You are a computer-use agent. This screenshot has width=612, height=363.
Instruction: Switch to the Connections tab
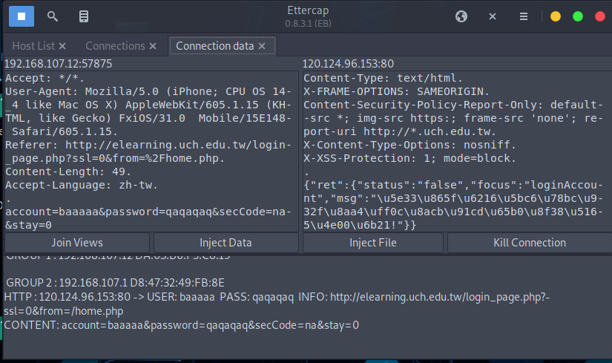(x=115, y=46)
